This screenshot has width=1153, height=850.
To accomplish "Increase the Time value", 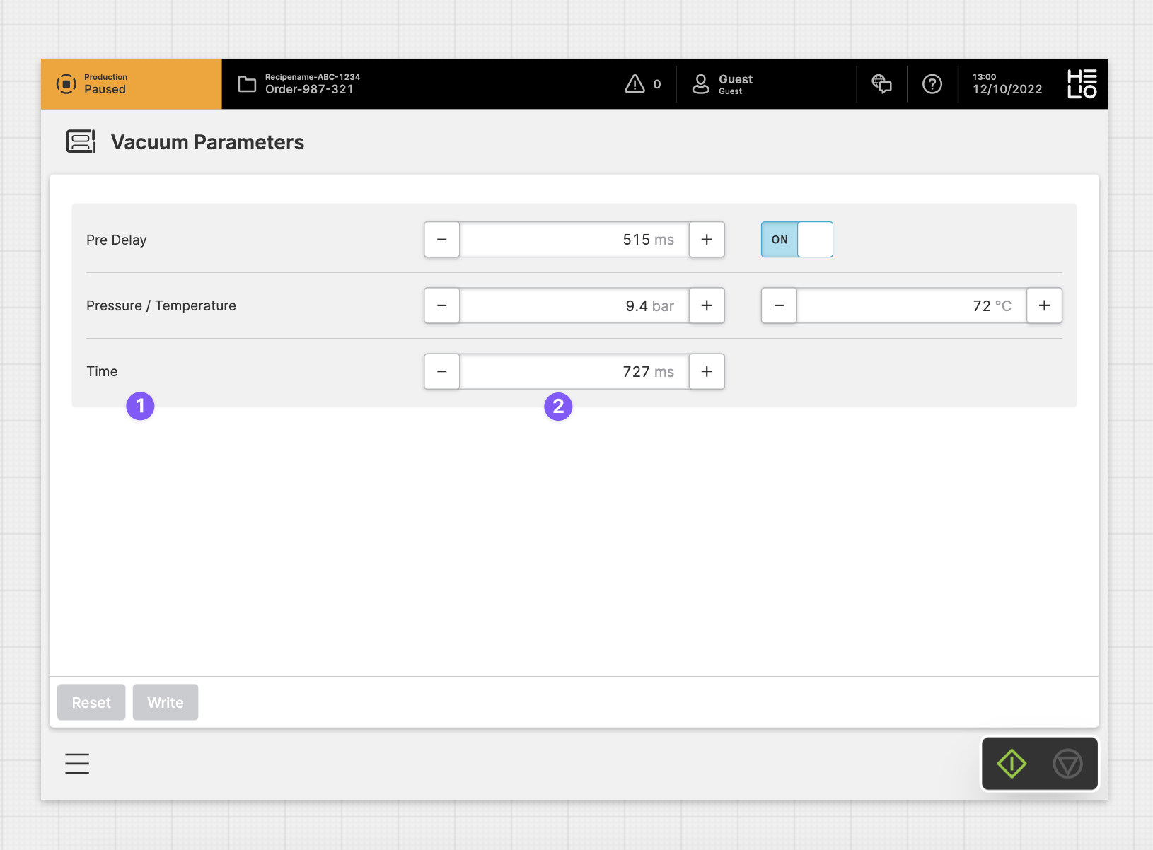I will tap(707, 372).
